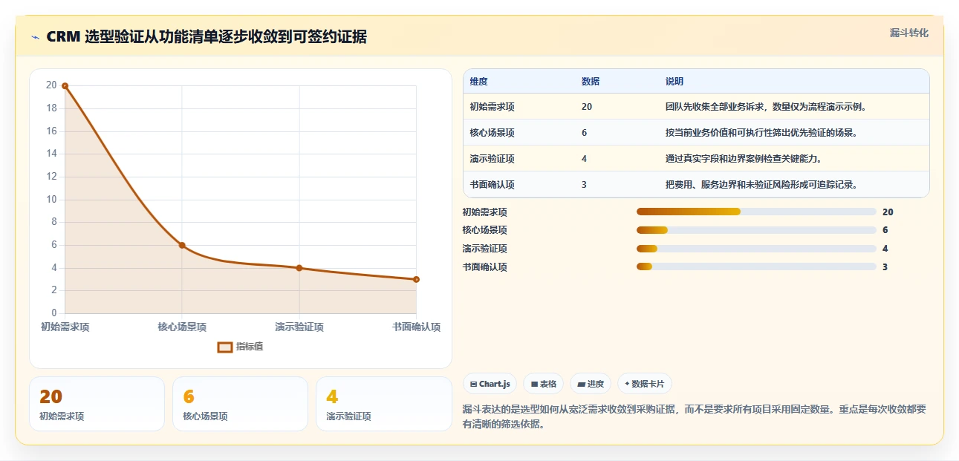The width and height of the screenshot is (959, 461).
Task: Click the description 通过真实字段和边界案例检查
Action: (744, 159)
